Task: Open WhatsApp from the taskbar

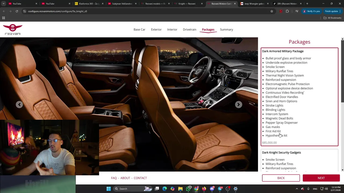Action: (x=188, y=189)
